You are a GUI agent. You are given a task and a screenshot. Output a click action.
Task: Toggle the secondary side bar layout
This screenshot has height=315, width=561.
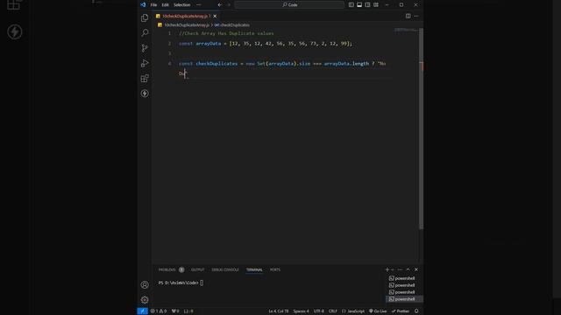pos(367,4)
